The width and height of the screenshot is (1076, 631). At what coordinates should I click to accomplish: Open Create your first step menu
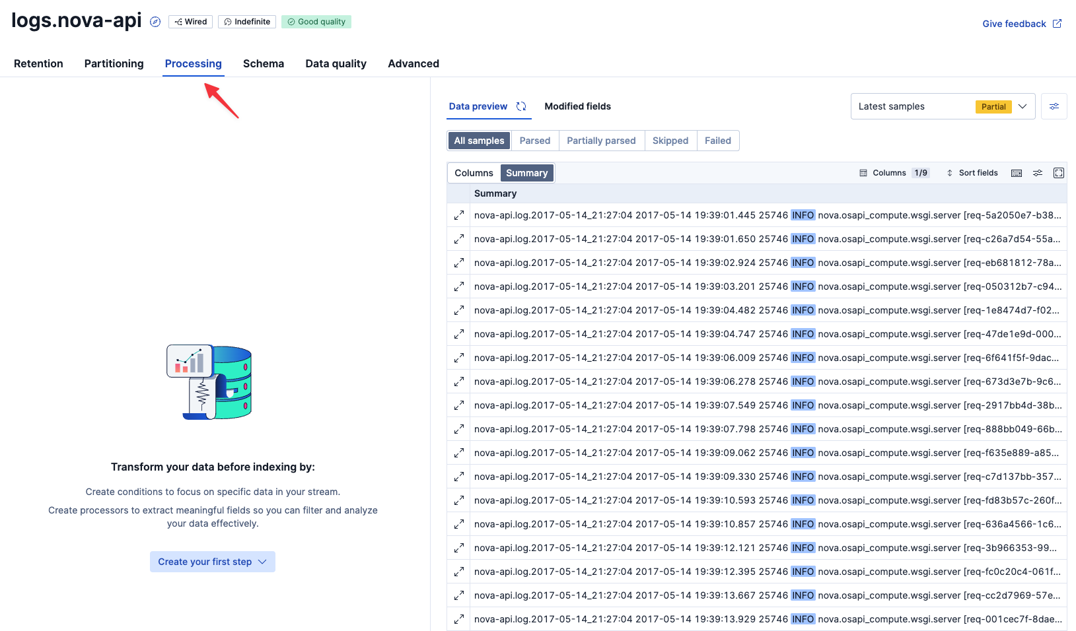point(212,562)
